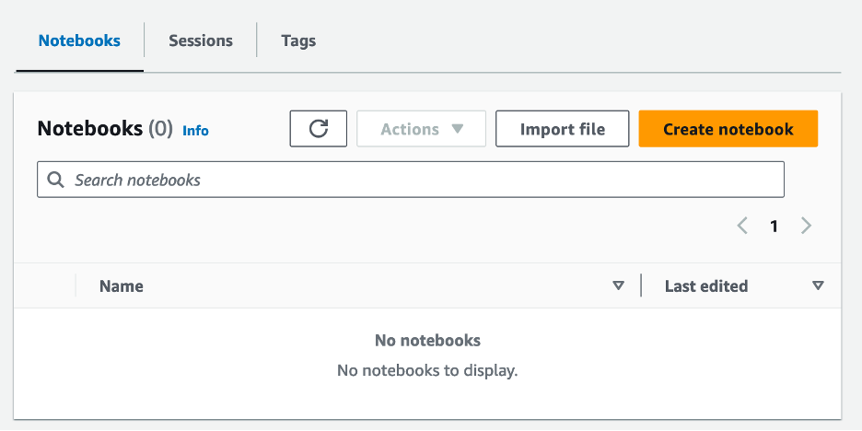Click the No notebooks empty message
862x431 pixels.
427,341
